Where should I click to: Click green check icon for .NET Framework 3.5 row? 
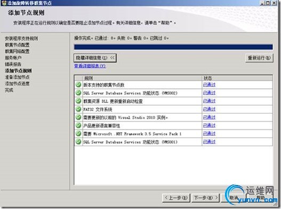(78, 133)
